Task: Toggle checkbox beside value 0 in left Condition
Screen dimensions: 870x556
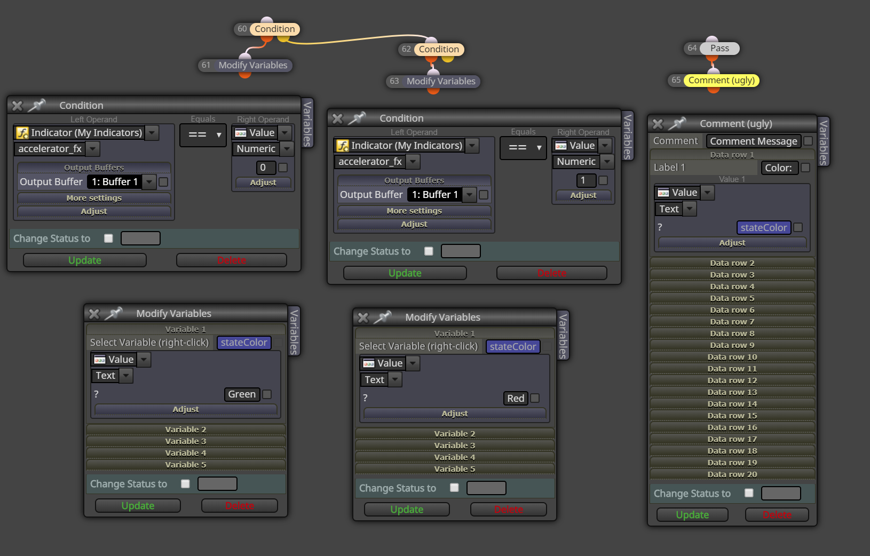Action: click(x=283, y=168)
